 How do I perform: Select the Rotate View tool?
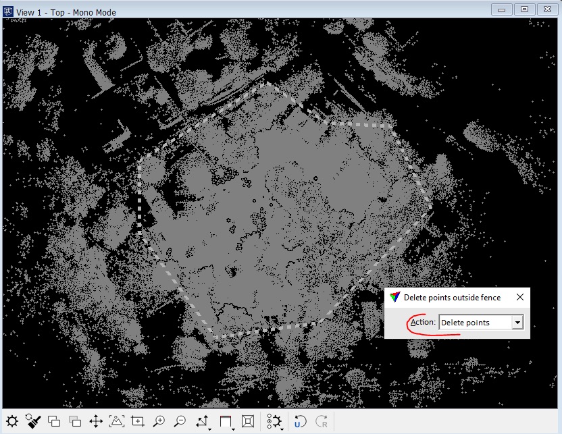point(201,421)
